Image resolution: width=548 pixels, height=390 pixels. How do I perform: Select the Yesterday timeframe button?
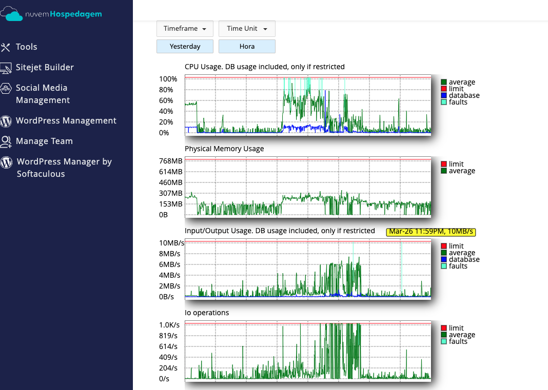pyautogui.click(x=185, y=46)
